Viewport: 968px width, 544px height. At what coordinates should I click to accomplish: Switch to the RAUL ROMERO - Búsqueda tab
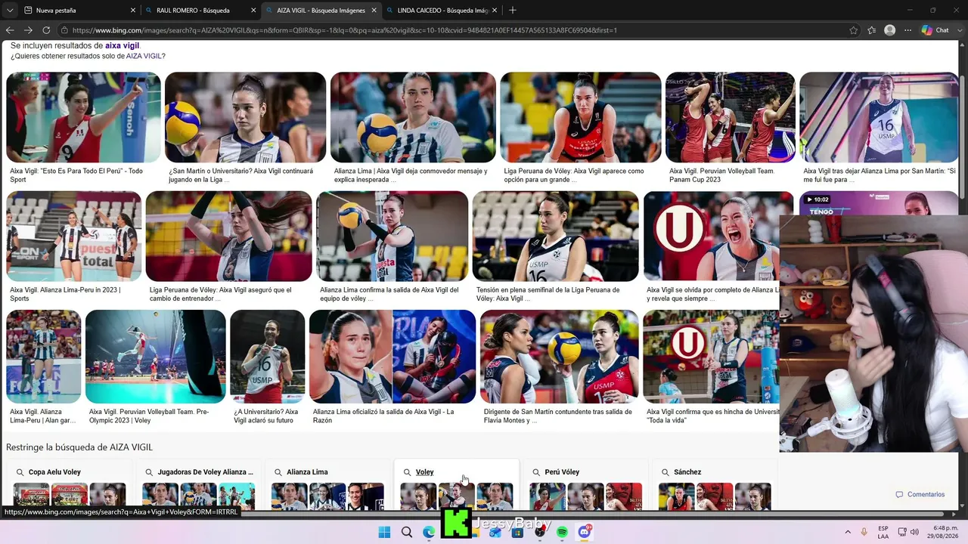[x=200, y=11]
